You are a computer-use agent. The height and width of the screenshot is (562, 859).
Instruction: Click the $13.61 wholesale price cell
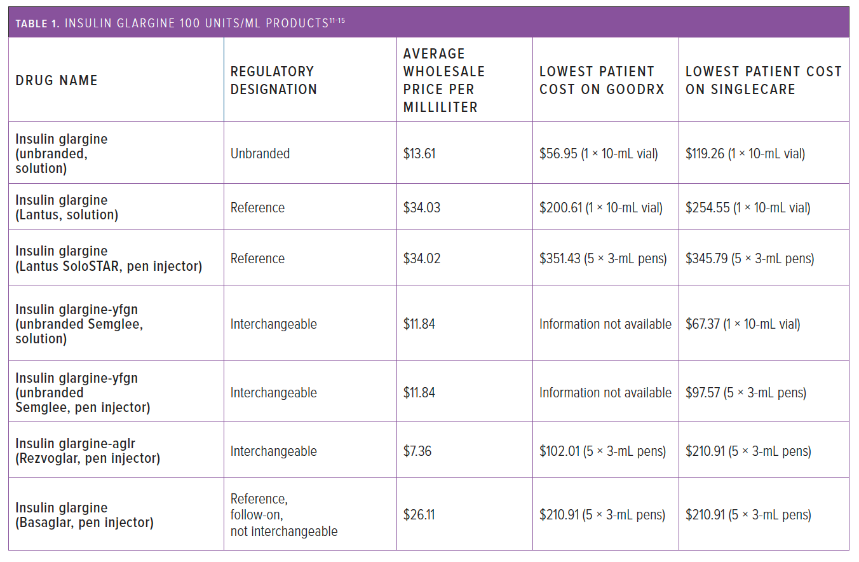(x=419, y=154)
